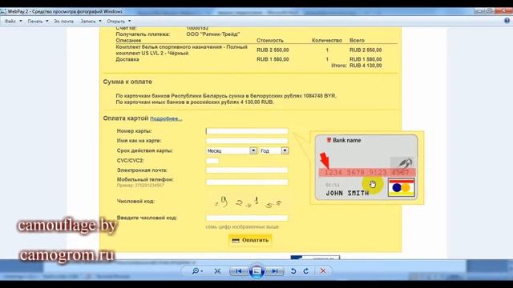Rotate image counterclockwise
Viewport: 513px width, 288px height.
(293, 271)
